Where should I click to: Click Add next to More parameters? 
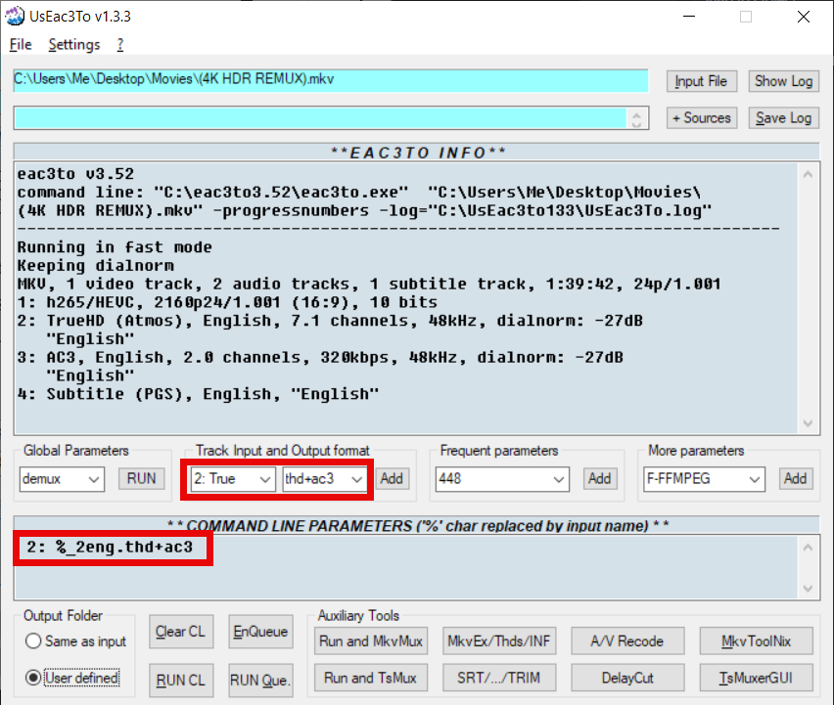click(x=795, y=479)
